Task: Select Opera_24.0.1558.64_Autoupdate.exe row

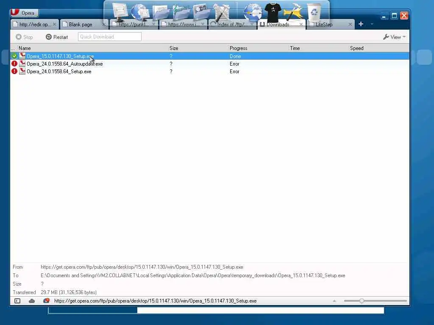Action: [210, 64]
